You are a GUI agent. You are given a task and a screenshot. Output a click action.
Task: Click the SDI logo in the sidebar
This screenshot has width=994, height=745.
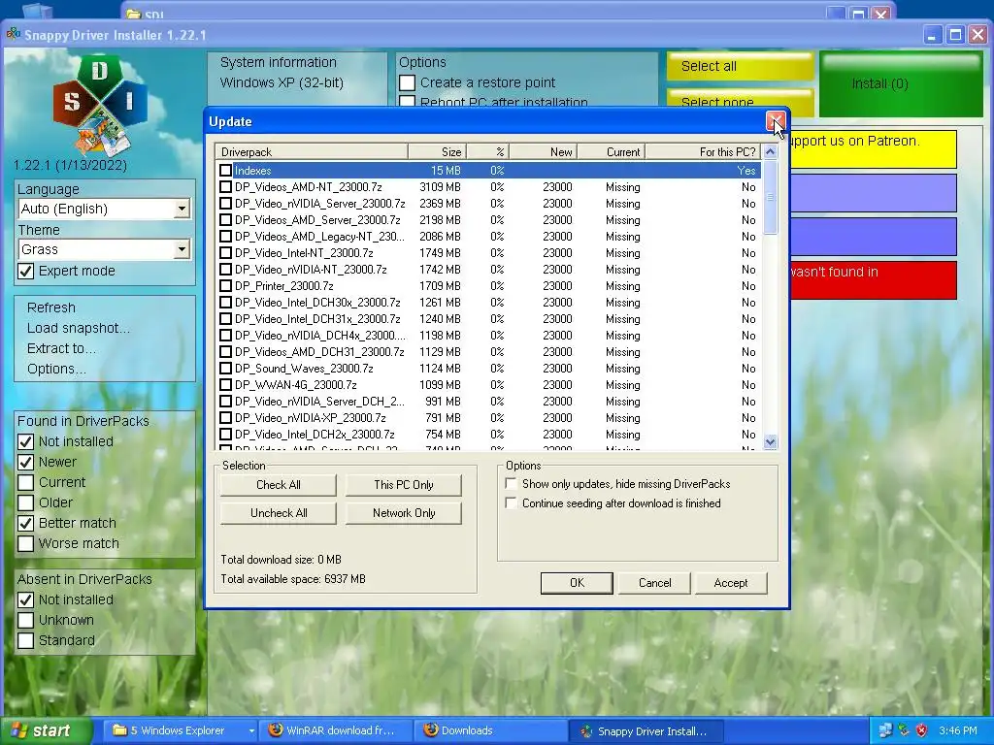pos(100,105)
